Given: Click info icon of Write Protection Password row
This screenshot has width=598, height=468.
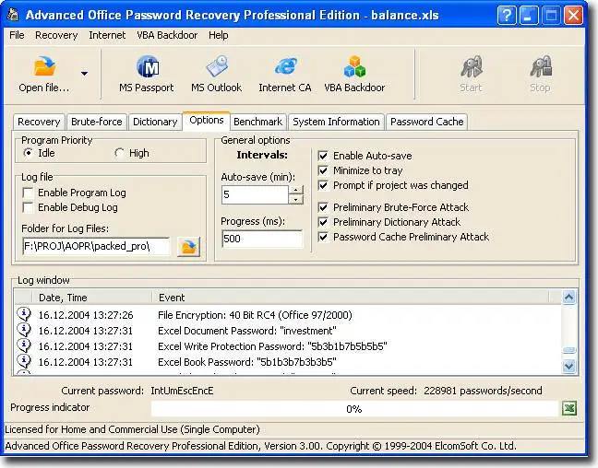Looking at the screenshot, I should point(24,345).
